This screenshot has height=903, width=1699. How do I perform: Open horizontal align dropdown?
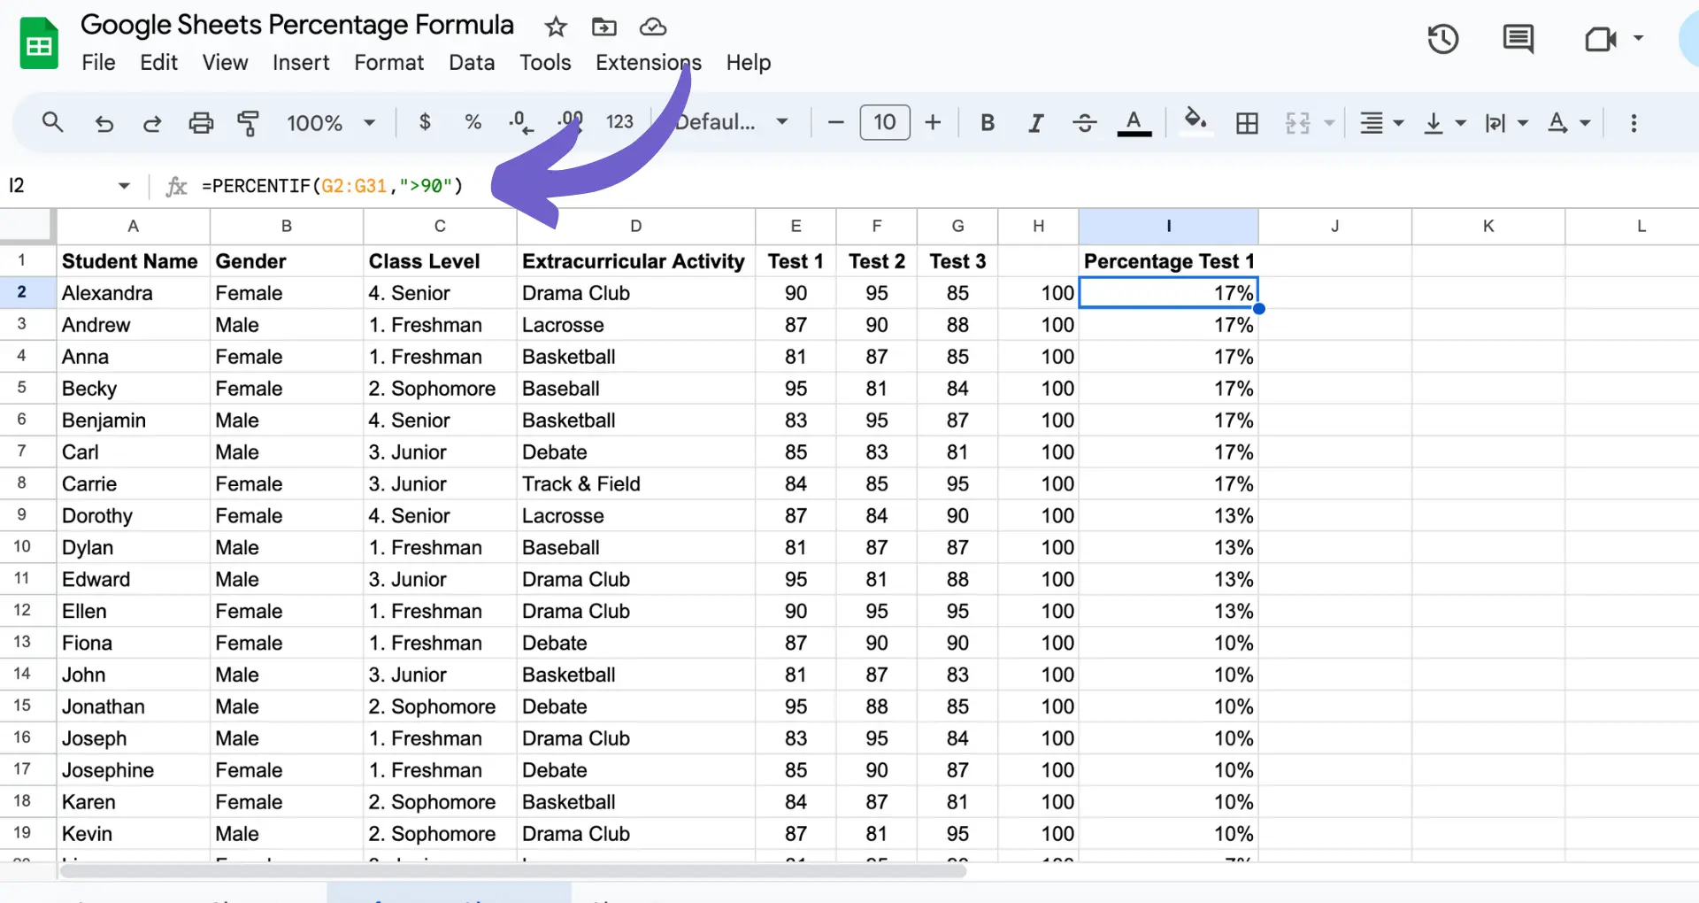1381,123
